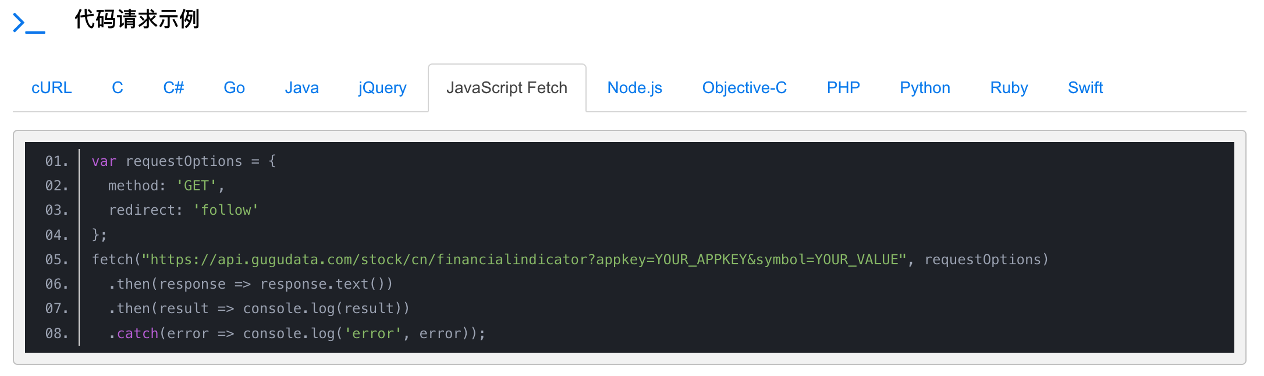This screenshot has width=1264, height=376.
Task: Open the PHP tab
Action: (843, 88)
